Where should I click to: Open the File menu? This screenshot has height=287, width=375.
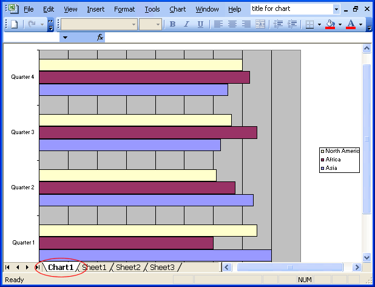29,9
